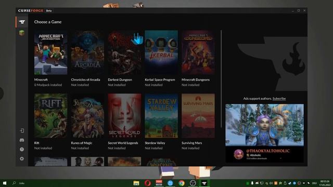Select the Rift game cover

(51, 116)
